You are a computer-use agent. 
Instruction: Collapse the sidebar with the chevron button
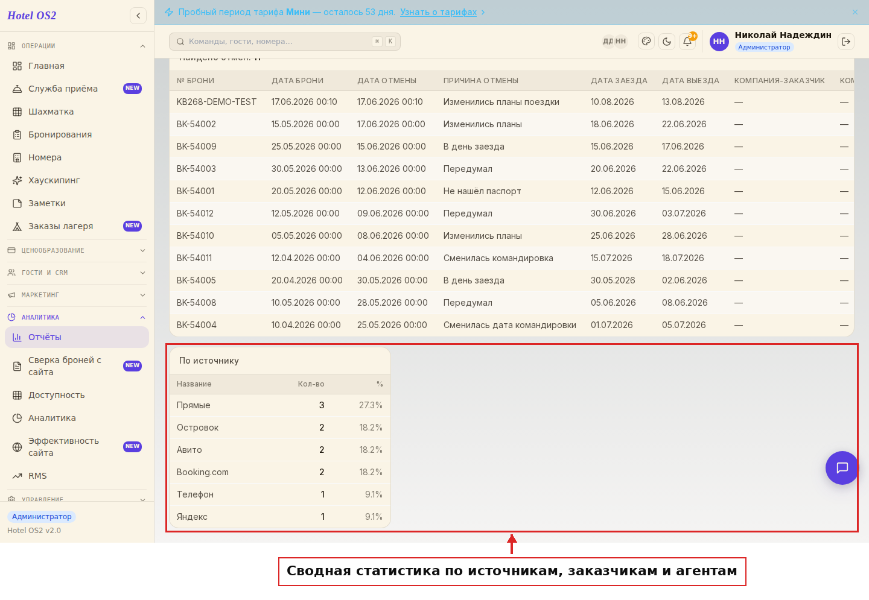point(138,16)
